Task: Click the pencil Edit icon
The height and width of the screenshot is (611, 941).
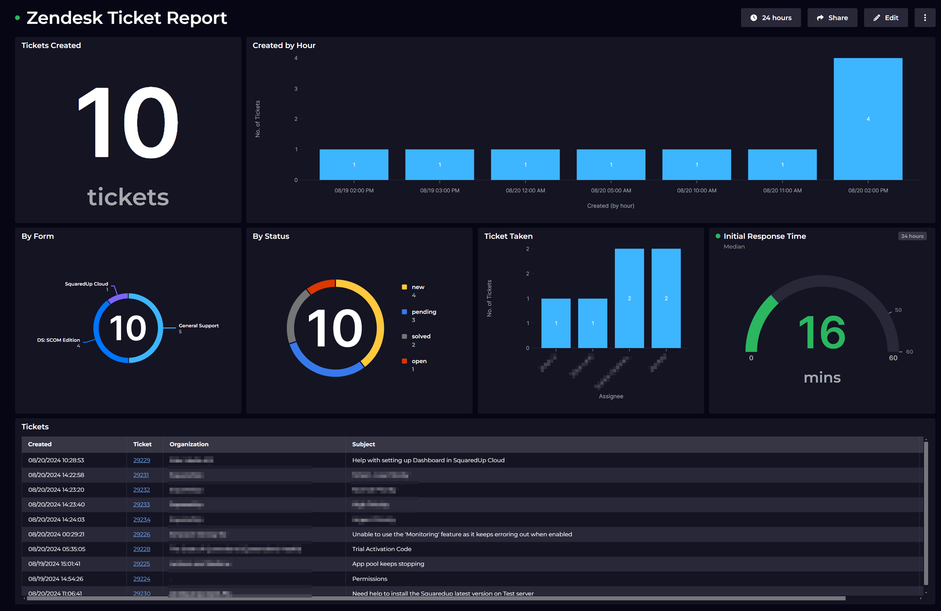Action: [877, 18]
